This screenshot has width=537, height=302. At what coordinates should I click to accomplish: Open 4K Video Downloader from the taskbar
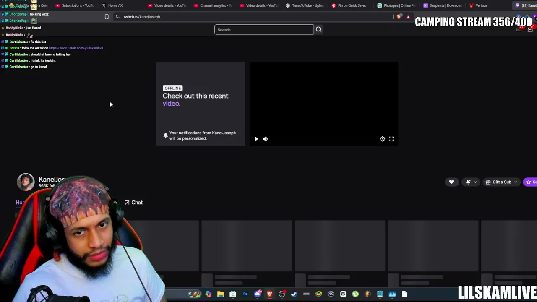331,294
